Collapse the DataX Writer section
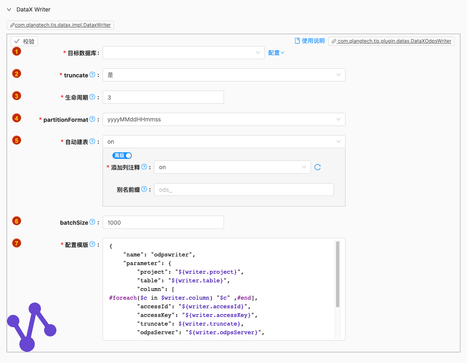 [x=9, y=9]
